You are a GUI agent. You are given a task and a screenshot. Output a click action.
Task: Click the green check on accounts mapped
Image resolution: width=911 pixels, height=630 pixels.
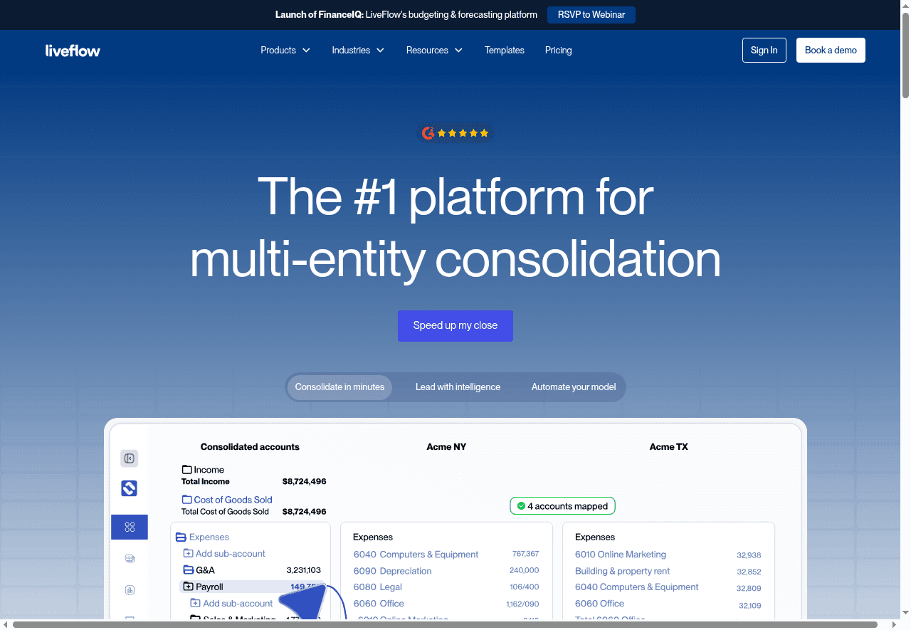[521, 506]
